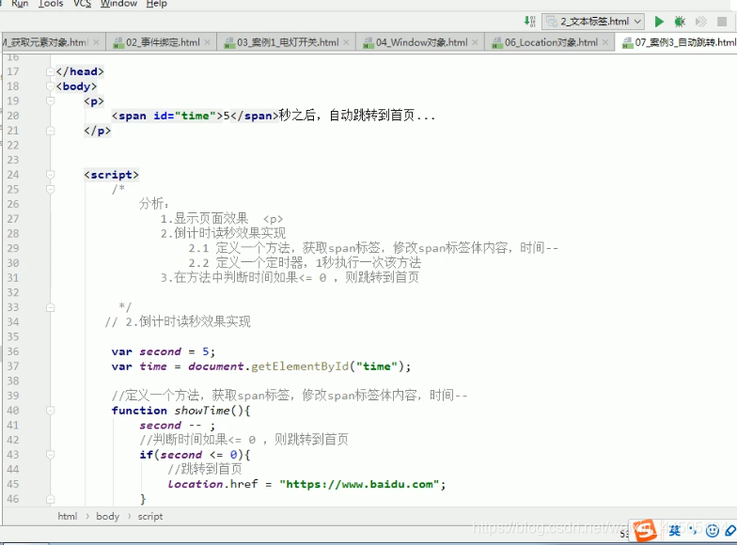Open the Help menu
Image resolution: width=737 pixels, height=545 pixels.
pyautogui.click(x=156, y=4)
